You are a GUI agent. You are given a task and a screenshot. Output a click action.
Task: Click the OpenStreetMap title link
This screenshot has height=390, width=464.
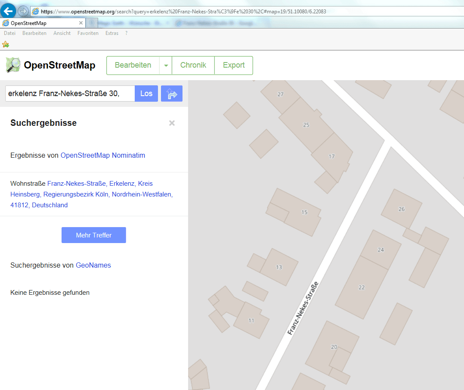click(x=59, y=65)
